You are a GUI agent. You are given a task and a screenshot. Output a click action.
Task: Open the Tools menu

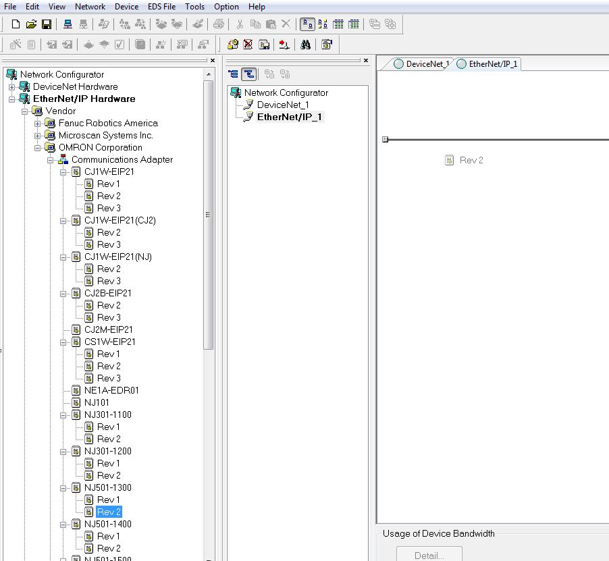click(194, 7)
